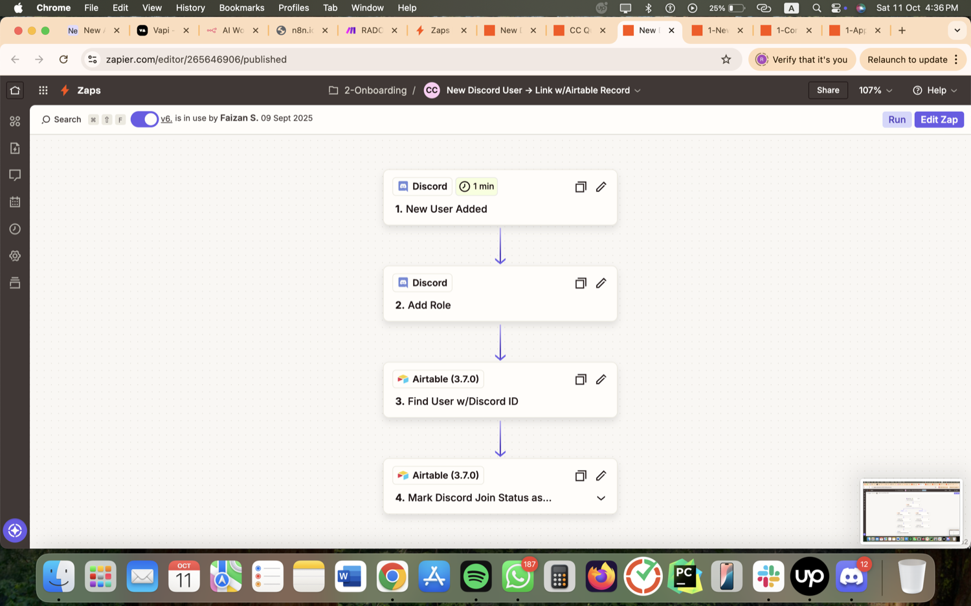Open the 107% zoom dropdown

pos(875,91)
